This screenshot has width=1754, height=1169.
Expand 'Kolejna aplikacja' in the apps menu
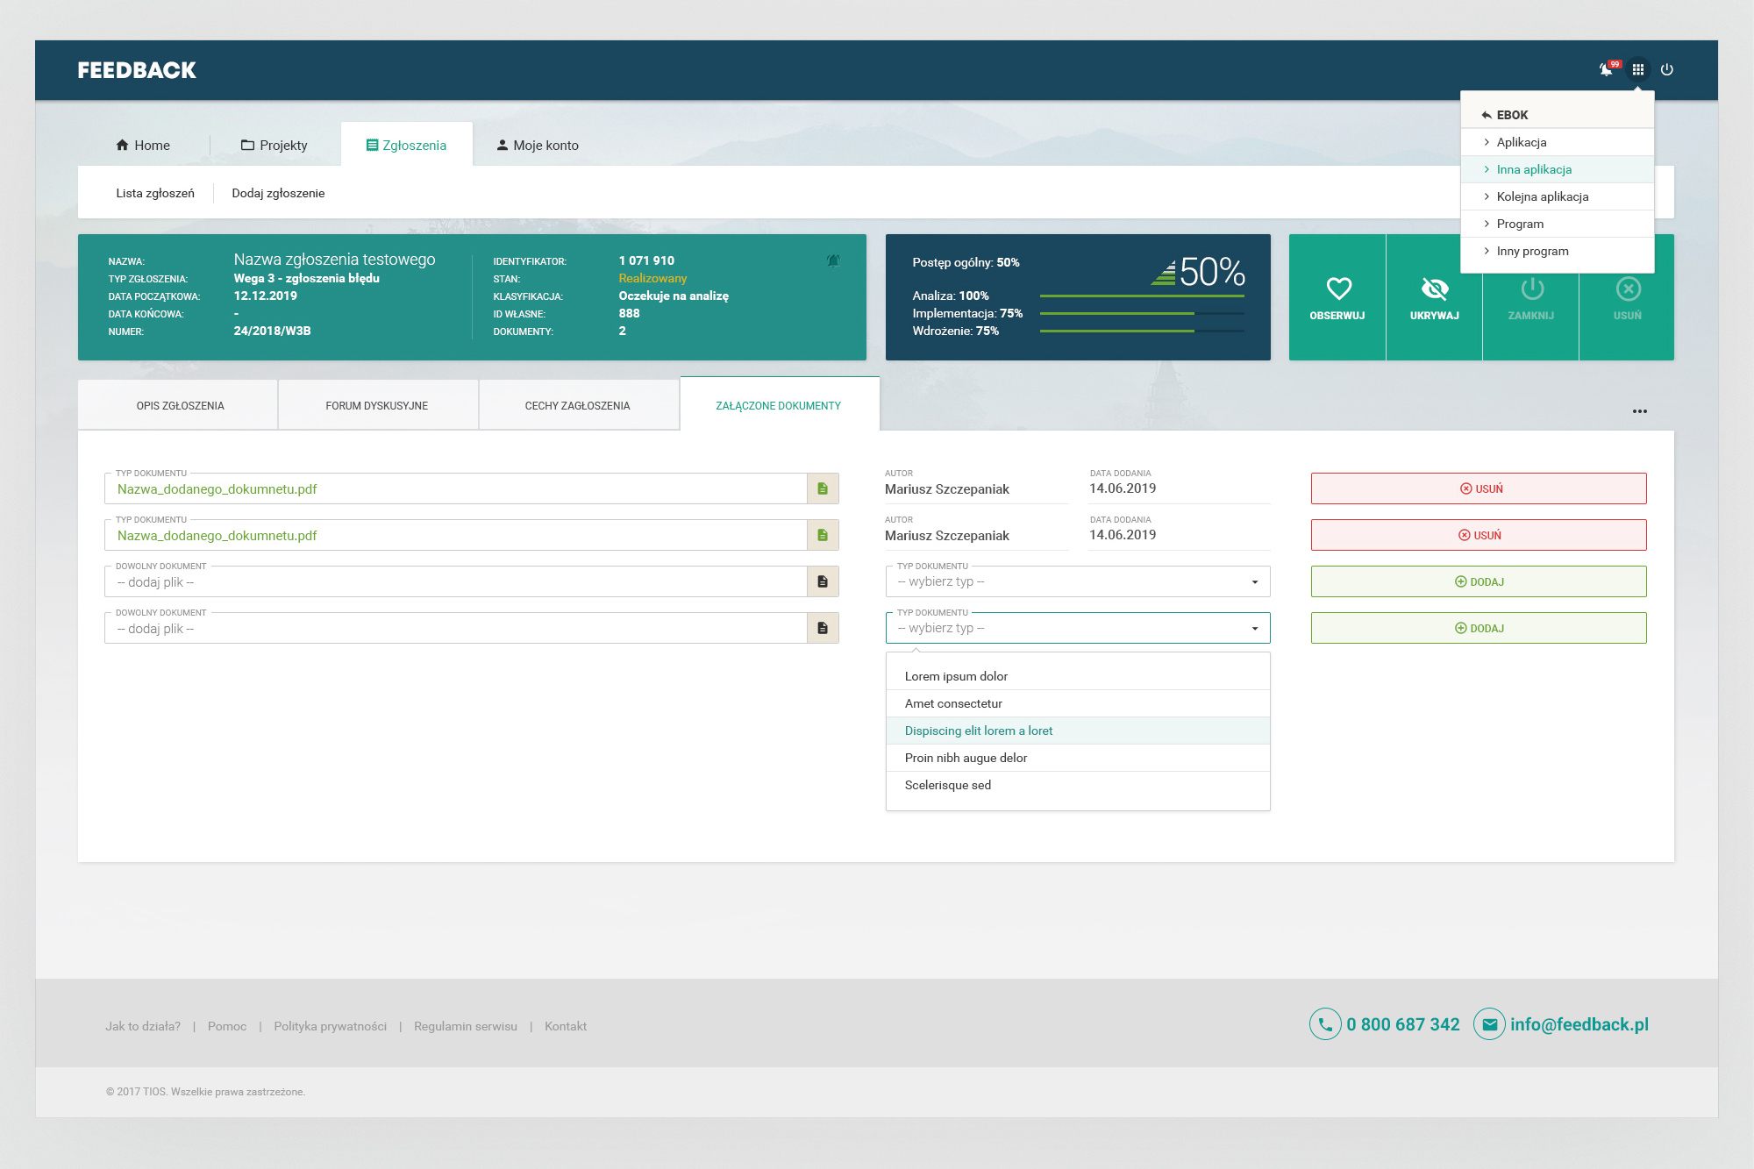coord(1542,196)
